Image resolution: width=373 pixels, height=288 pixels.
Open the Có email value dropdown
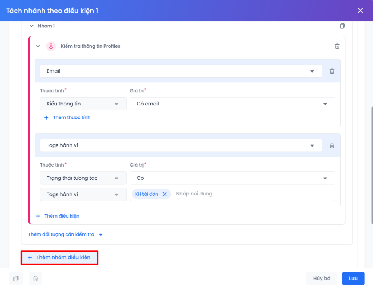[x=232, y=104]
